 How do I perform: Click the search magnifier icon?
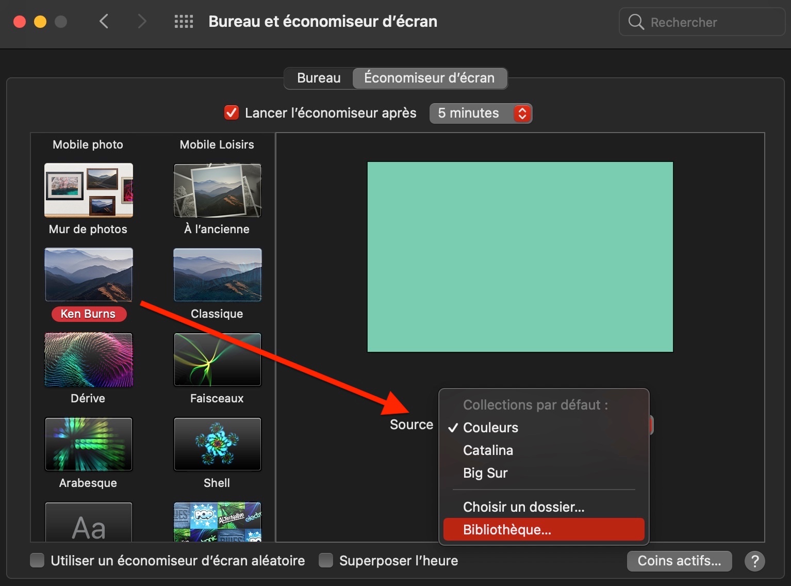(x=636, y=22)
